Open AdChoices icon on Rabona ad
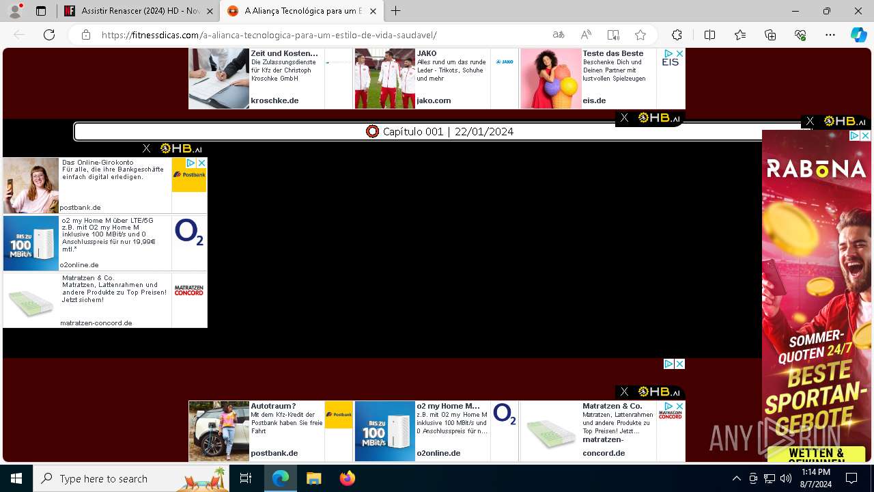Viewport: 874px width, 492px height. pos(854,136)
